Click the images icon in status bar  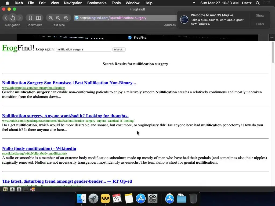pyautogui.click(x=6, y=189)
